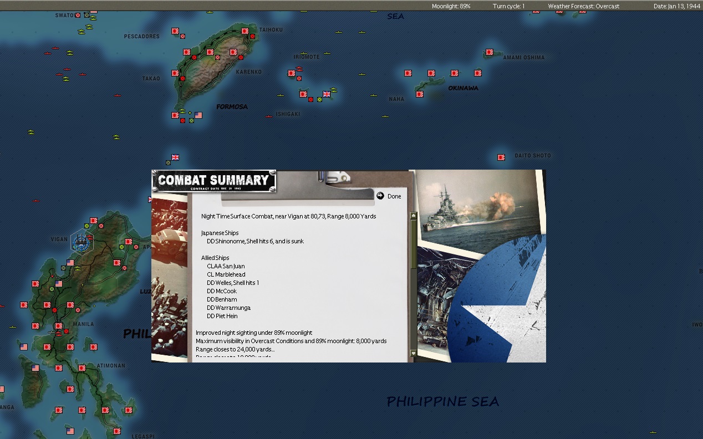Viewport: 703px width, 439px height.
Task: Click the Range closes to 24,000 yards line
Action: click(x=235, y=349)
